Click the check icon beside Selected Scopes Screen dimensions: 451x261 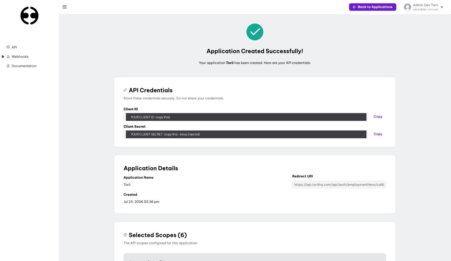125,235
